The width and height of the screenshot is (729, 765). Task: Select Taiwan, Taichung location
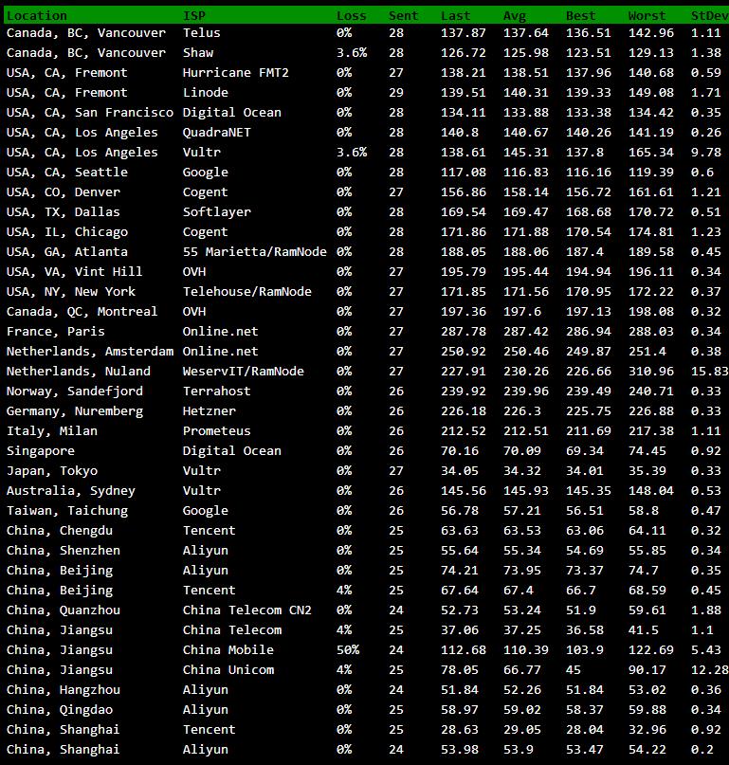tap(67, 511)
